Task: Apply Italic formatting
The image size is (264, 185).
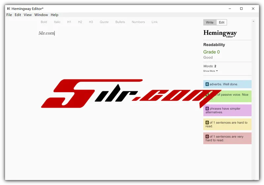Action: (x=57, y=22)
